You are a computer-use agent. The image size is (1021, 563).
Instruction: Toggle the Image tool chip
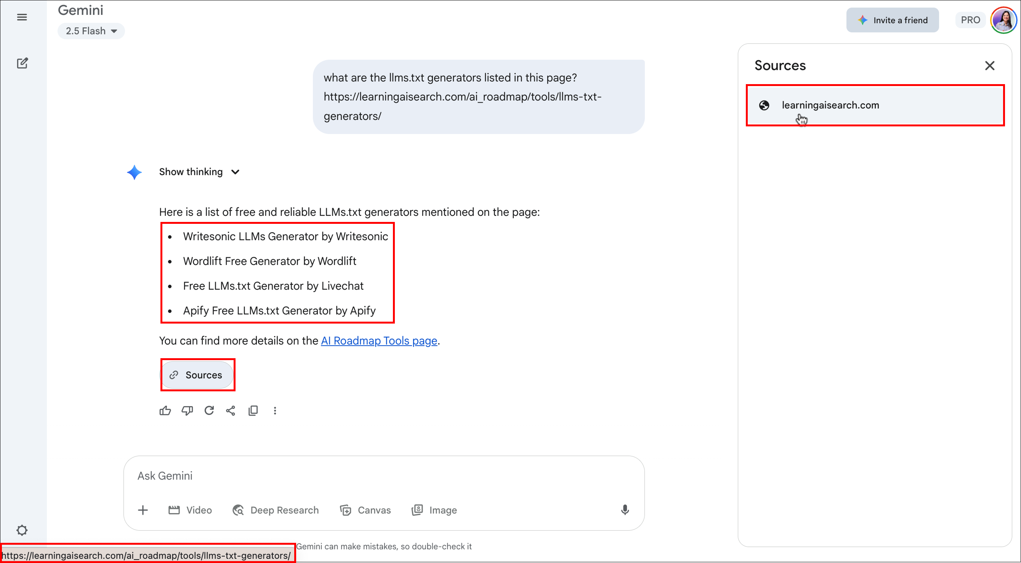434,510
